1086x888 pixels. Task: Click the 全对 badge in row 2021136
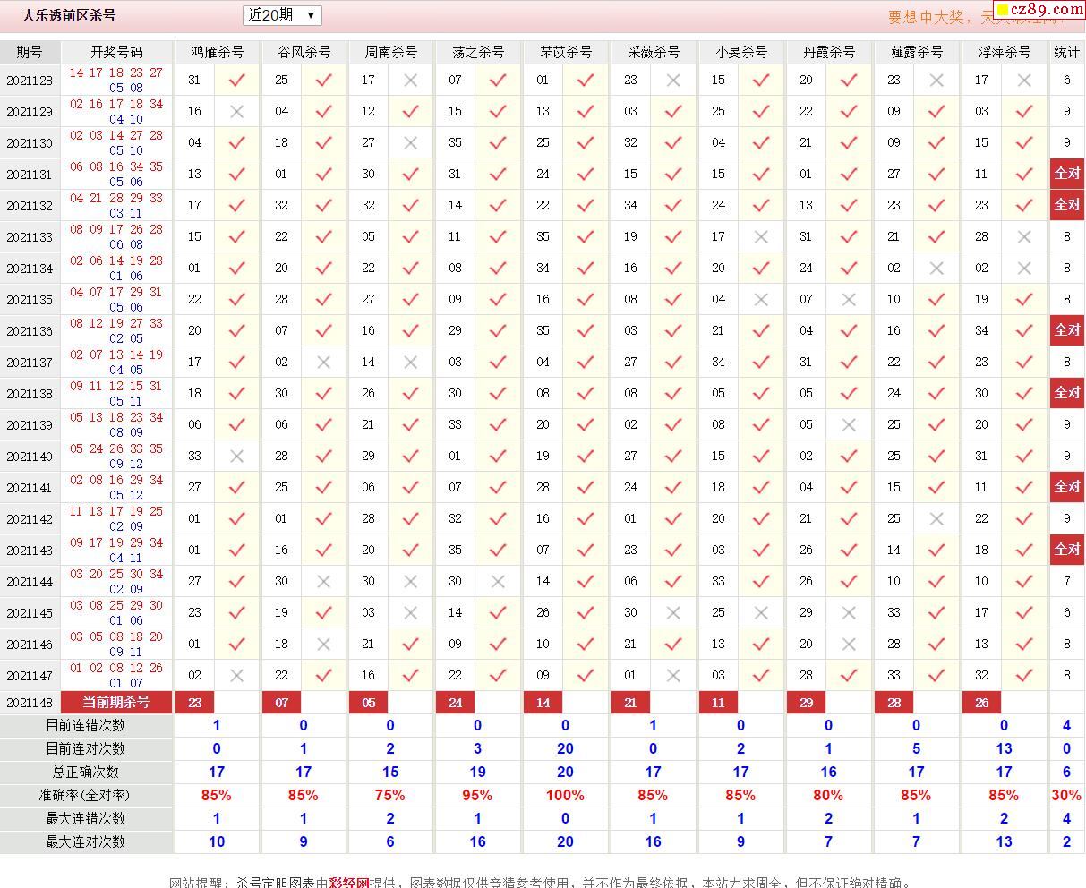[1066, 330]
